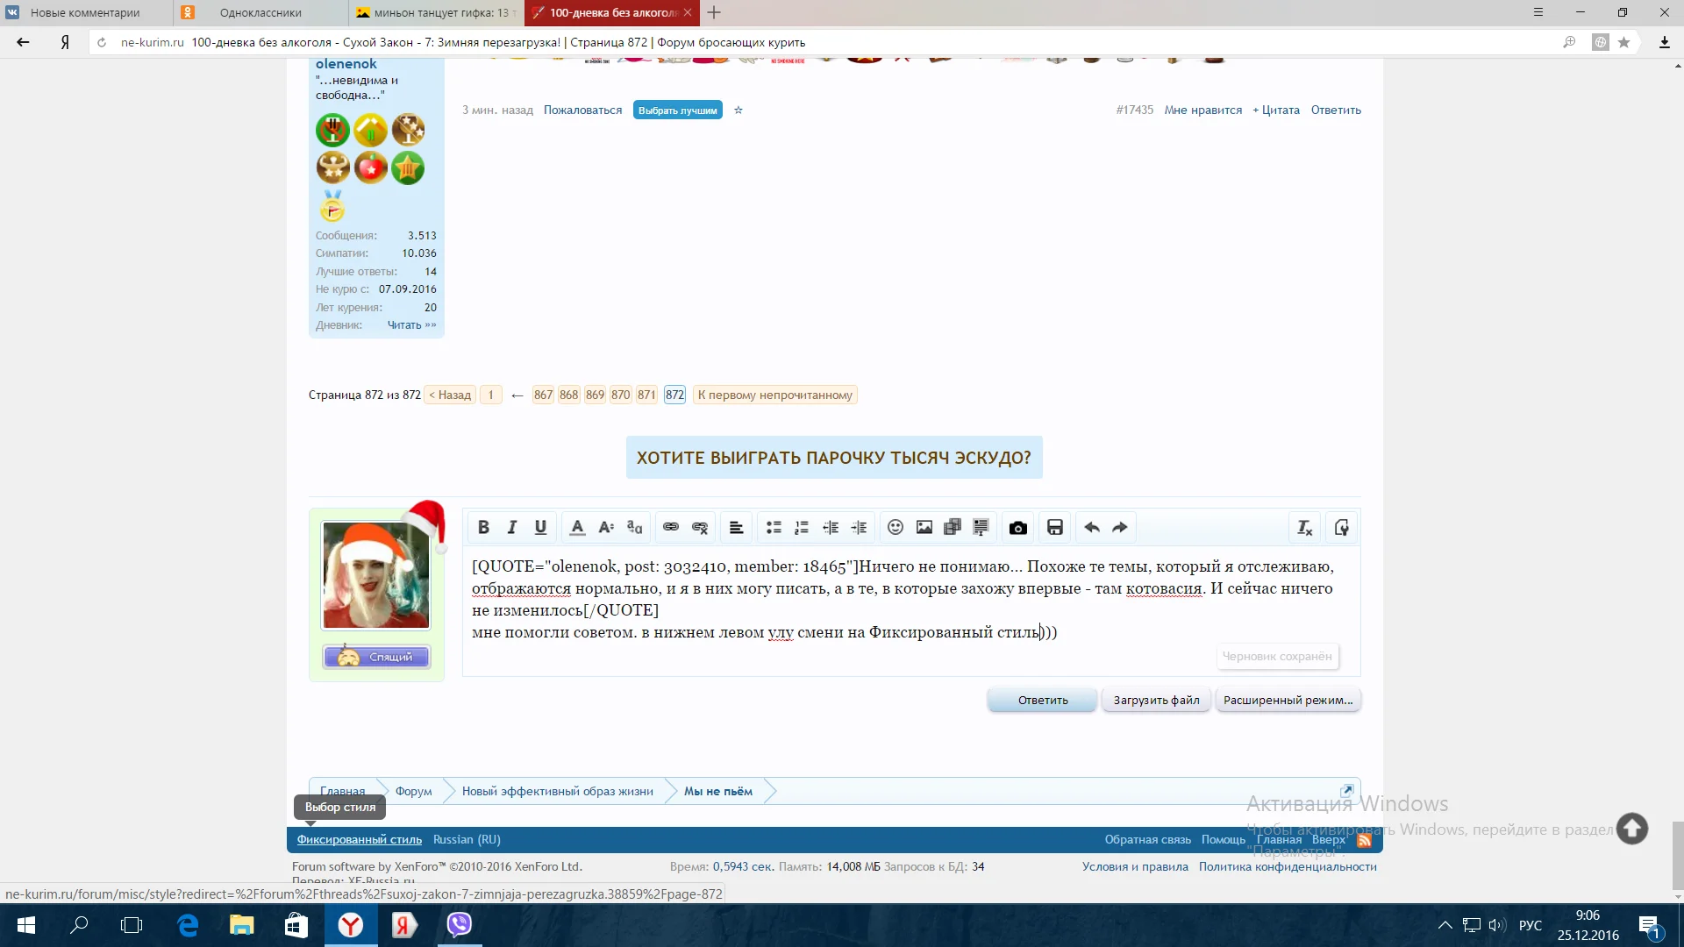Toggle bold formatting in the editor
This screenshot has height=947, width=1684.
tap(483, 527)
